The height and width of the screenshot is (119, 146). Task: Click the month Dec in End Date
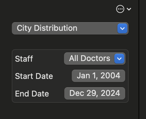(77, 93)
